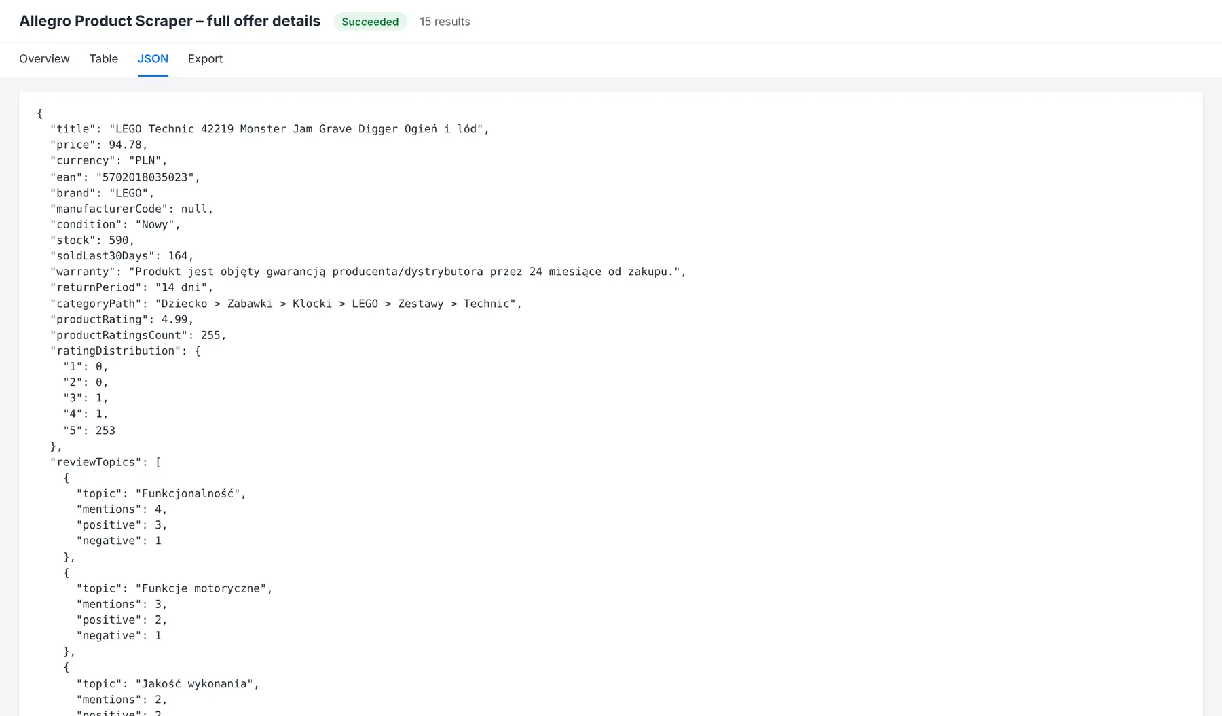Open the Export tab
The height and width of the screenshot is (716, 1222).
point(205,59)
